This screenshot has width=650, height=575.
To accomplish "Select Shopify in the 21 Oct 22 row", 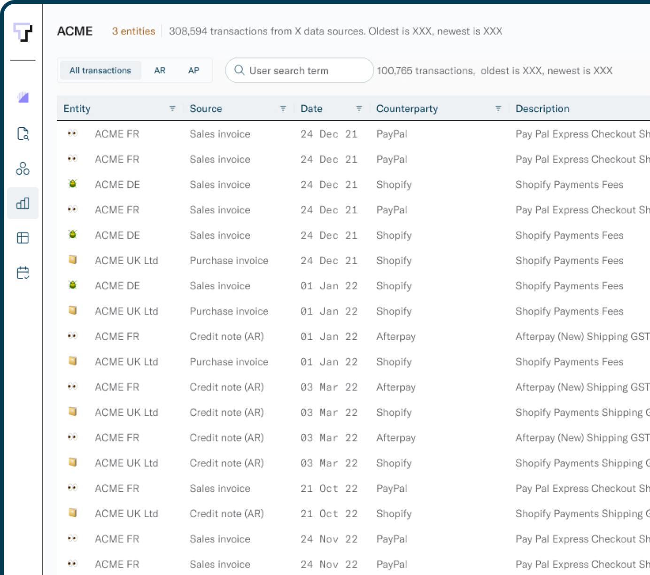I will (394, 514).
